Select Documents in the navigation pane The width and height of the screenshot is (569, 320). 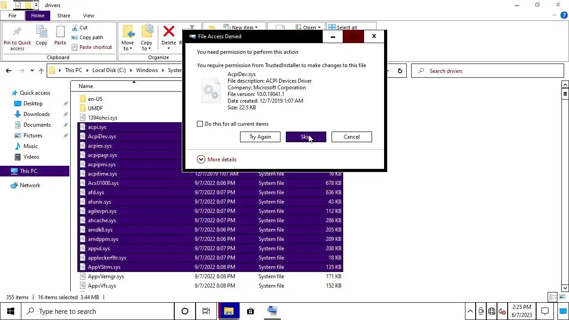click(x=37, y=125)
